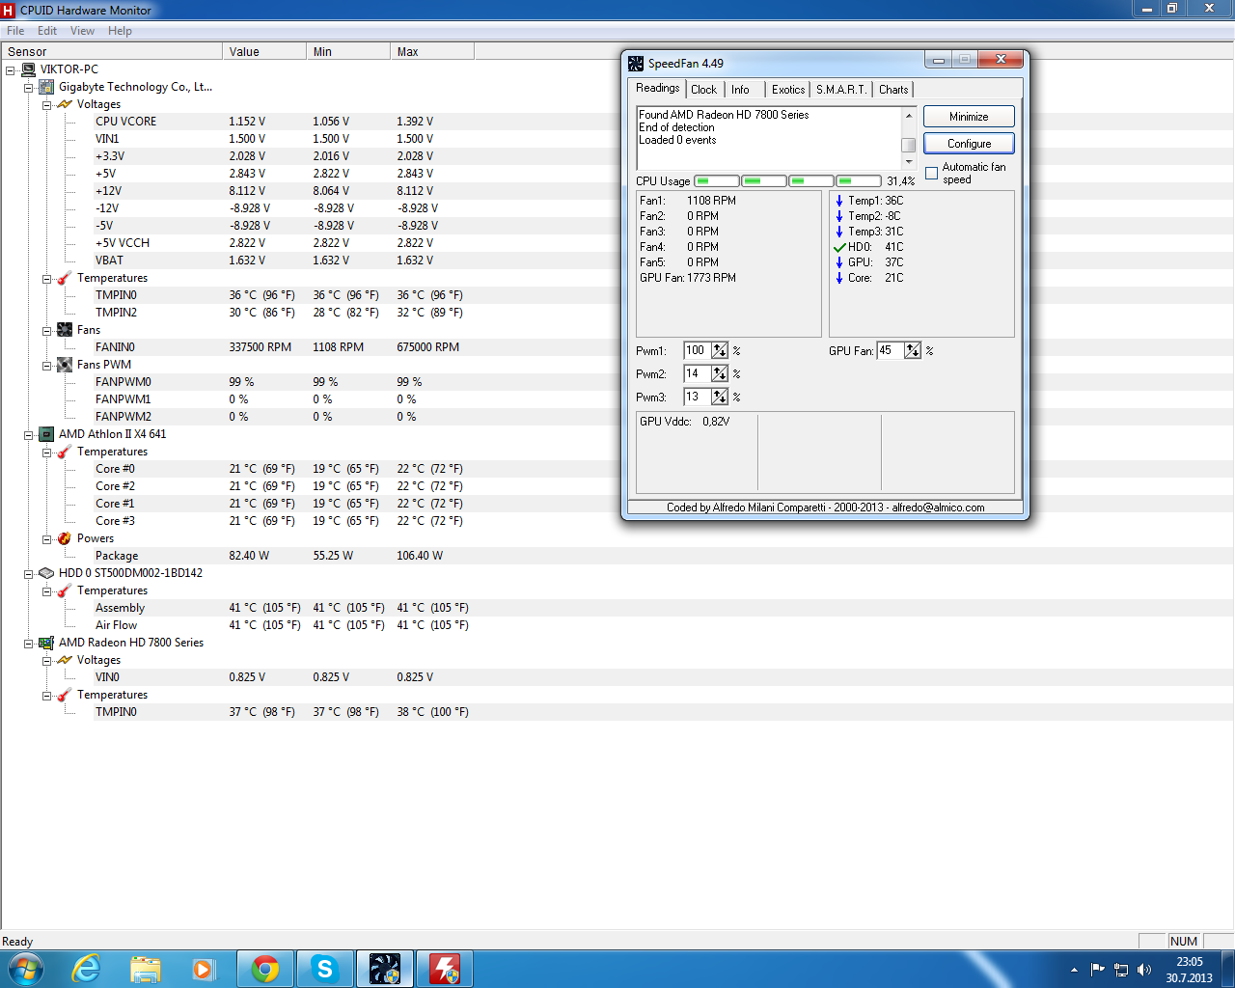The image size is (1235, 988).
Task: Collapse the AMD Radeon HD 7800 Series node
Action: [x=29, y=644]
